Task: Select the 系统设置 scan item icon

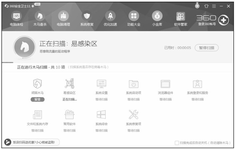Action: coord(102,84)
